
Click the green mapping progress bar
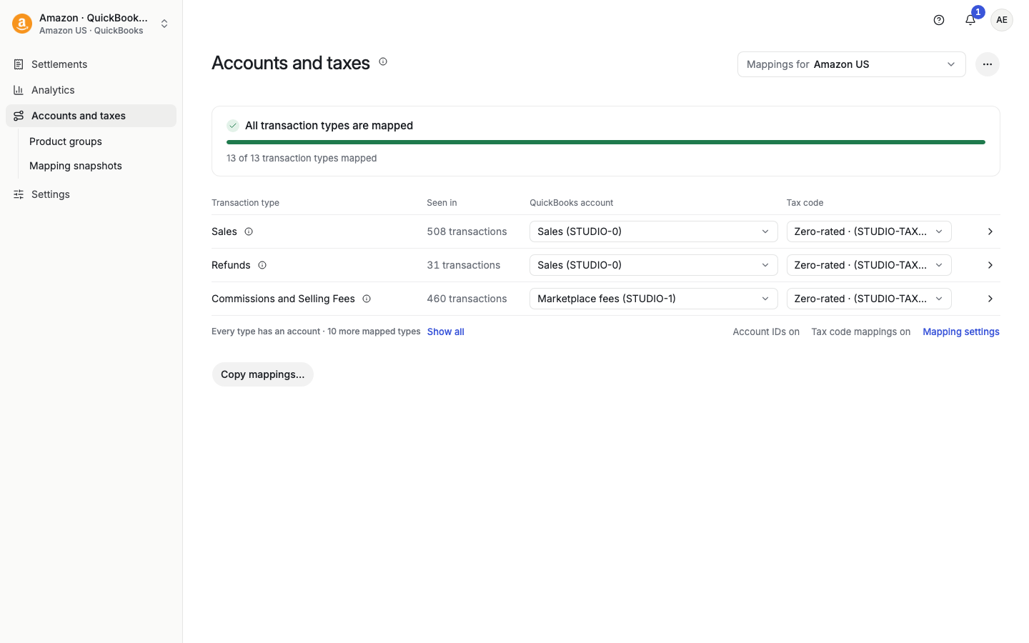[606, 142]
